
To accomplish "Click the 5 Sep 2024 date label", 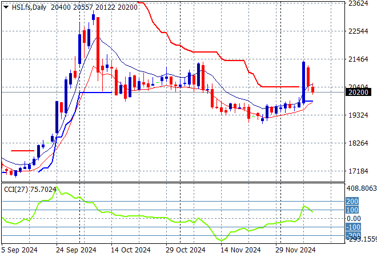I will (20, 250).
